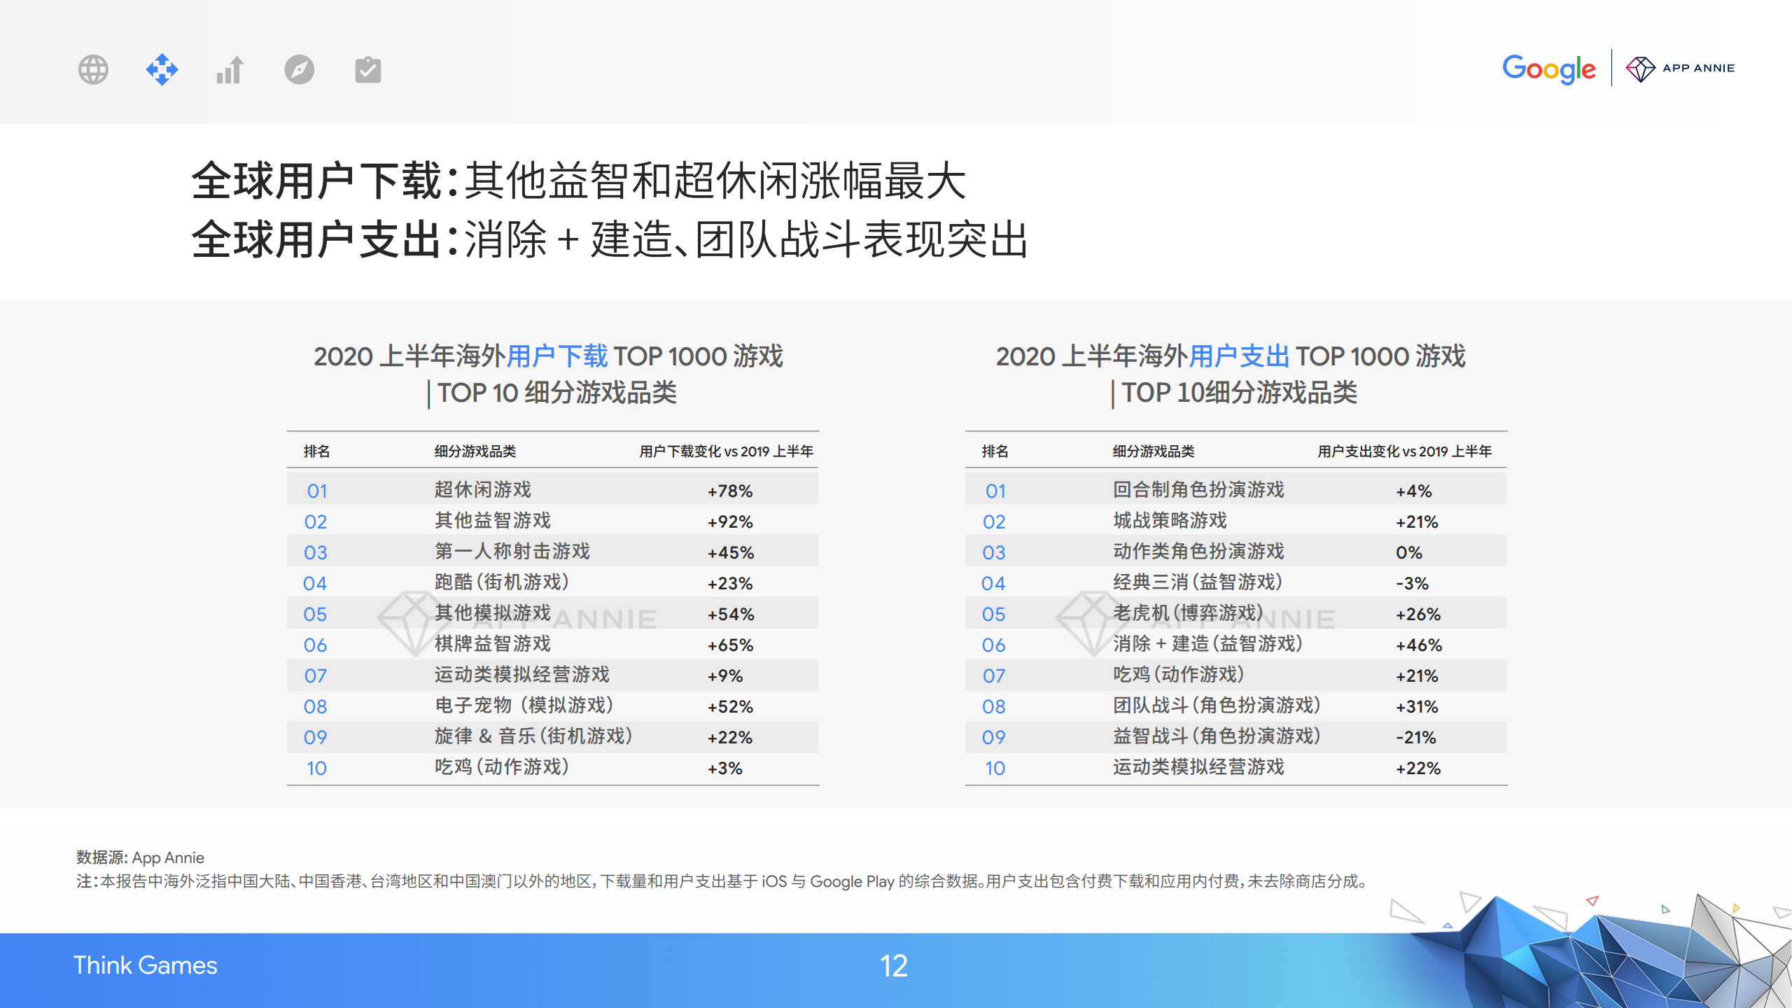Click the clipboard checkmark icon
This screenshot has width=1792, height=1008.
tap(367, 69)
